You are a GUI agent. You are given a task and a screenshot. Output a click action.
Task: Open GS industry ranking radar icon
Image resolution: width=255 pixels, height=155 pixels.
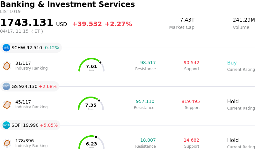[7, 104]
